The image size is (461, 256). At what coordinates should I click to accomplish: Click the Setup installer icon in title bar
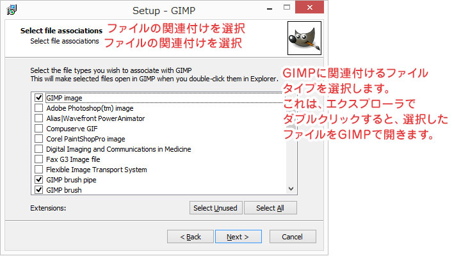pos(12,10)
